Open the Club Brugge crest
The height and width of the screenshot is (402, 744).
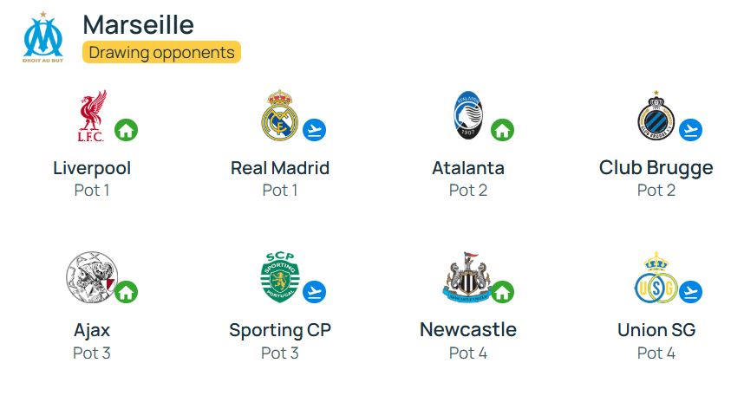pos(656,115)
